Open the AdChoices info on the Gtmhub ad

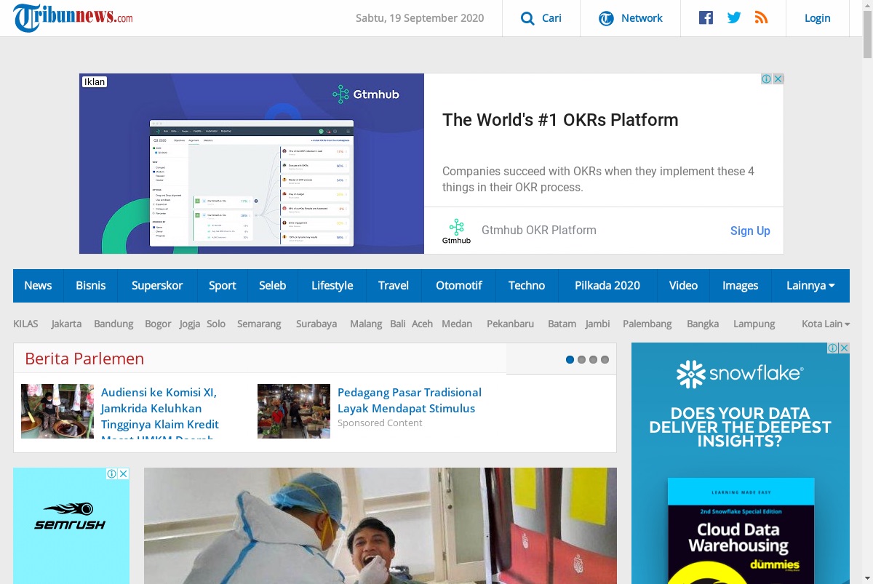tap(767, 79)
